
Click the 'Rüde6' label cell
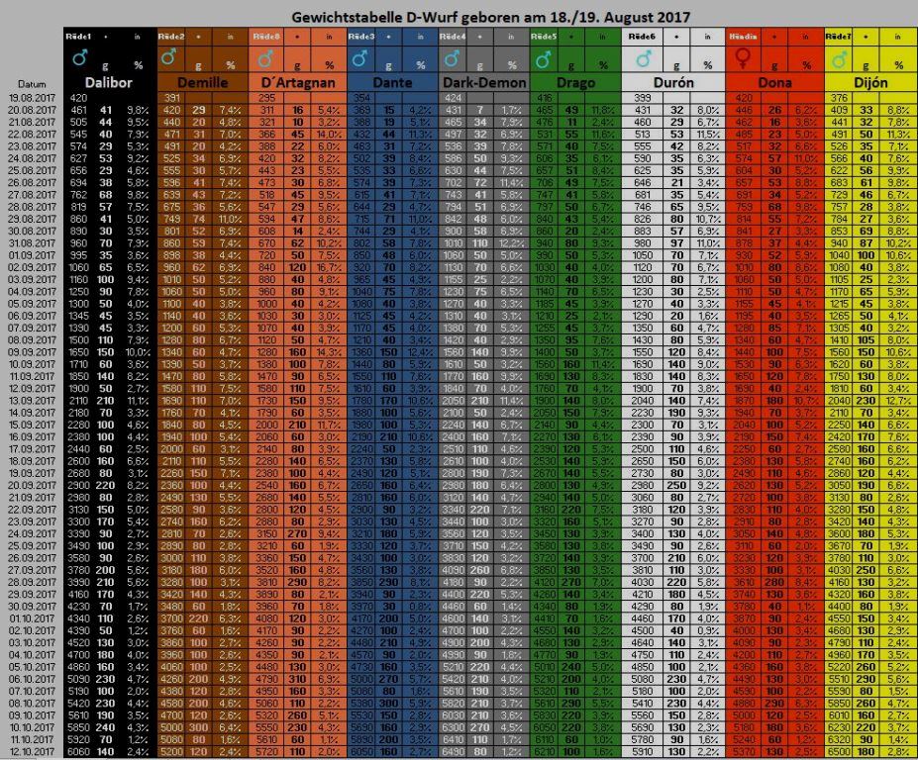point(642,37)
